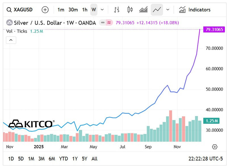Select the Line chart type icon
Image resolution: width=228 pixels, height=167 pixels.
(x=157, y=10)
